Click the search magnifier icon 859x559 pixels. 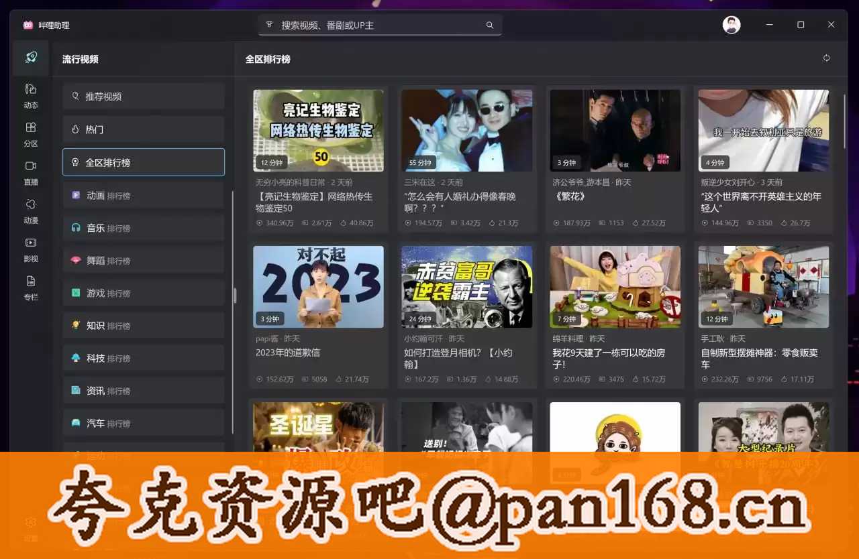pos(490,25)
